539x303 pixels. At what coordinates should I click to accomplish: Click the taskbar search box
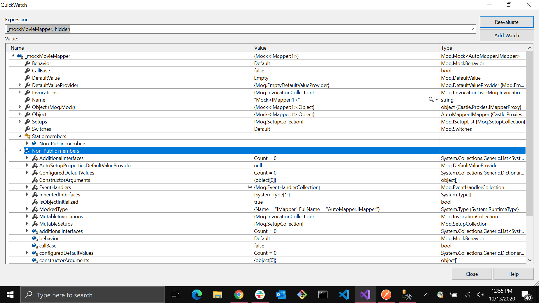93,295
